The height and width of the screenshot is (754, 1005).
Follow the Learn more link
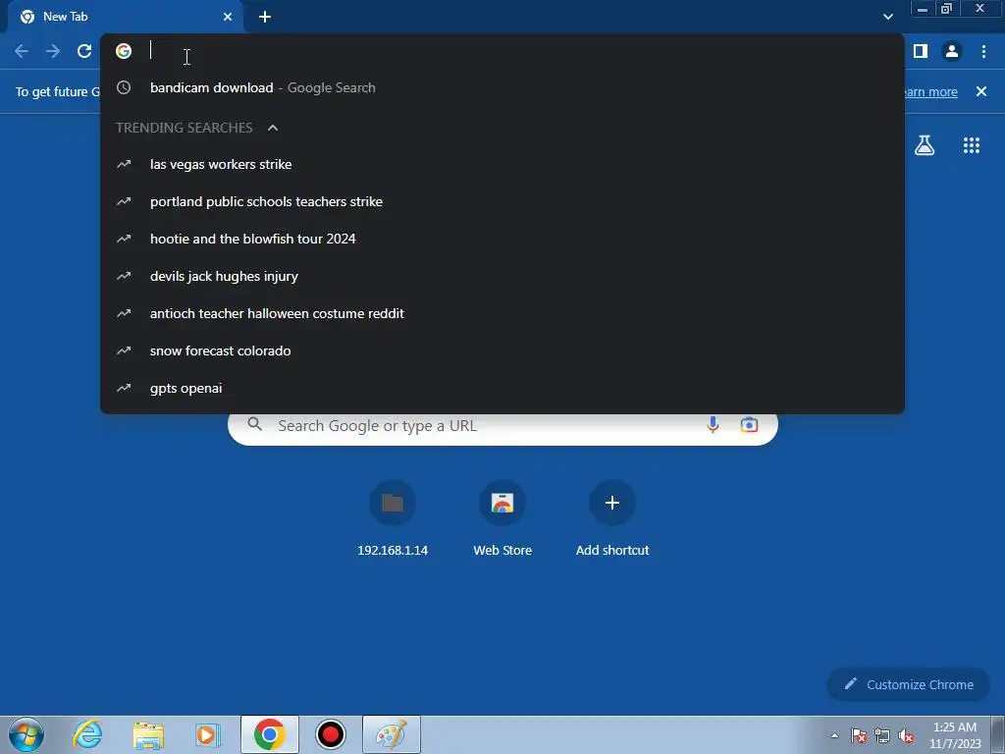click(929, 91)
